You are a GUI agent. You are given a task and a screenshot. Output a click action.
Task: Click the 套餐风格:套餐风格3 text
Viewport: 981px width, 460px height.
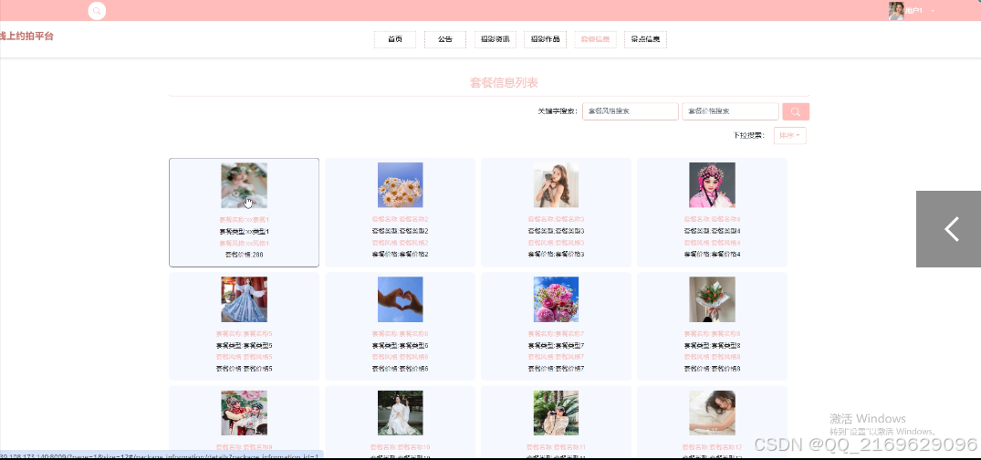[556, 243]
